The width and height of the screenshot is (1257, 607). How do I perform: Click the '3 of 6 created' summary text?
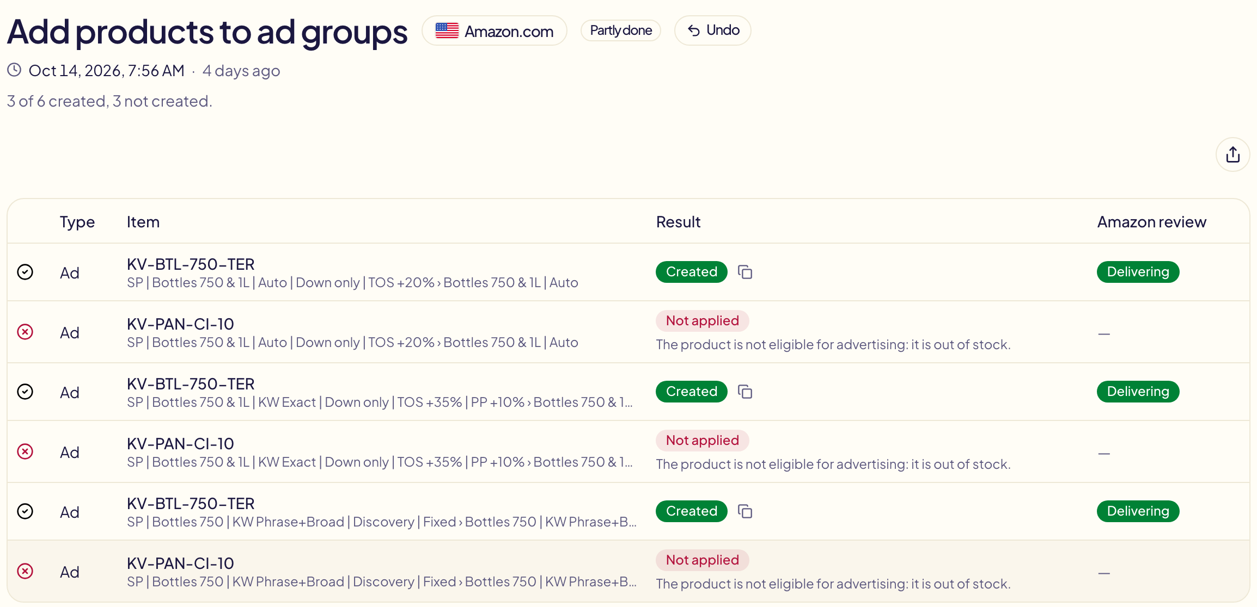click(x=109, y=101)
